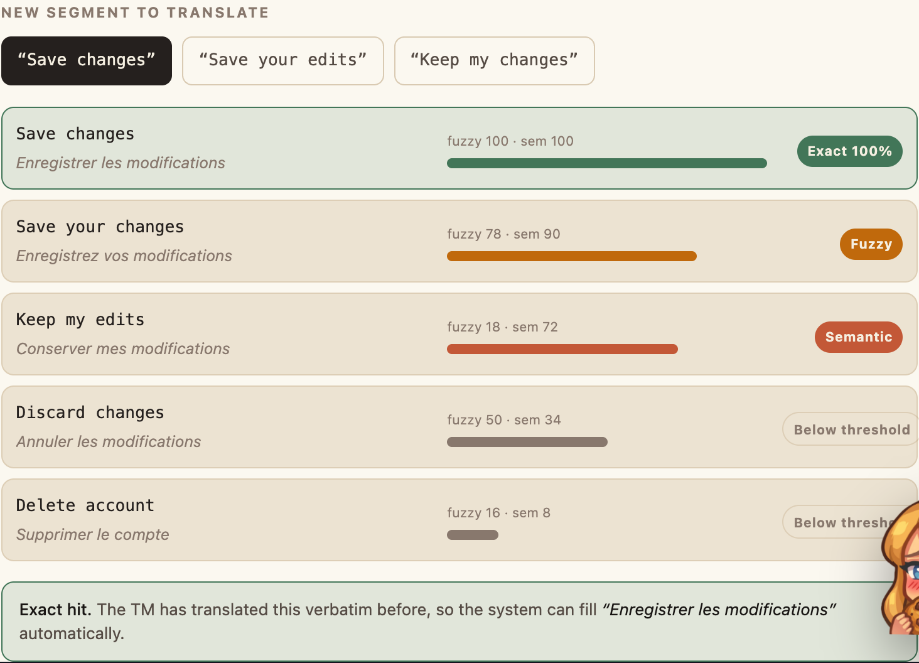Open the Save your changes match row
The image size is (919, 663).
coord(459,241)
